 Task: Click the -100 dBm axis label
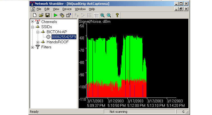(82, 87)
